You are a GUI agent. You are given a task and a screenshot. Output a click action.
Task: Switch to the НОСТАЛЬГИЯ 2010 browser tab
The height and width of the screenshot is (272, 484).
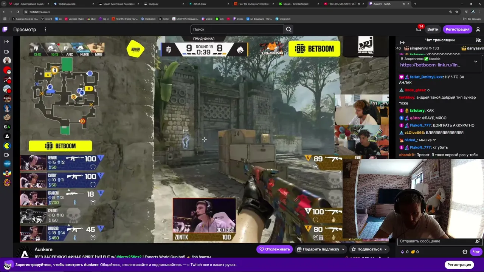tap(343, 4)
